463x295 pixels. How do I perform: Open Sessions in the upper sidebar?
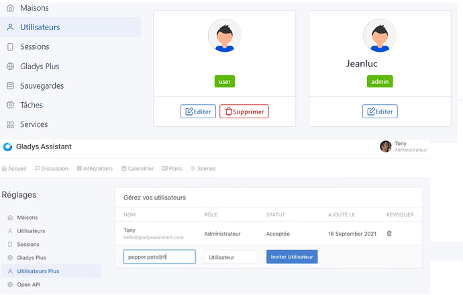tap(34, 47)
